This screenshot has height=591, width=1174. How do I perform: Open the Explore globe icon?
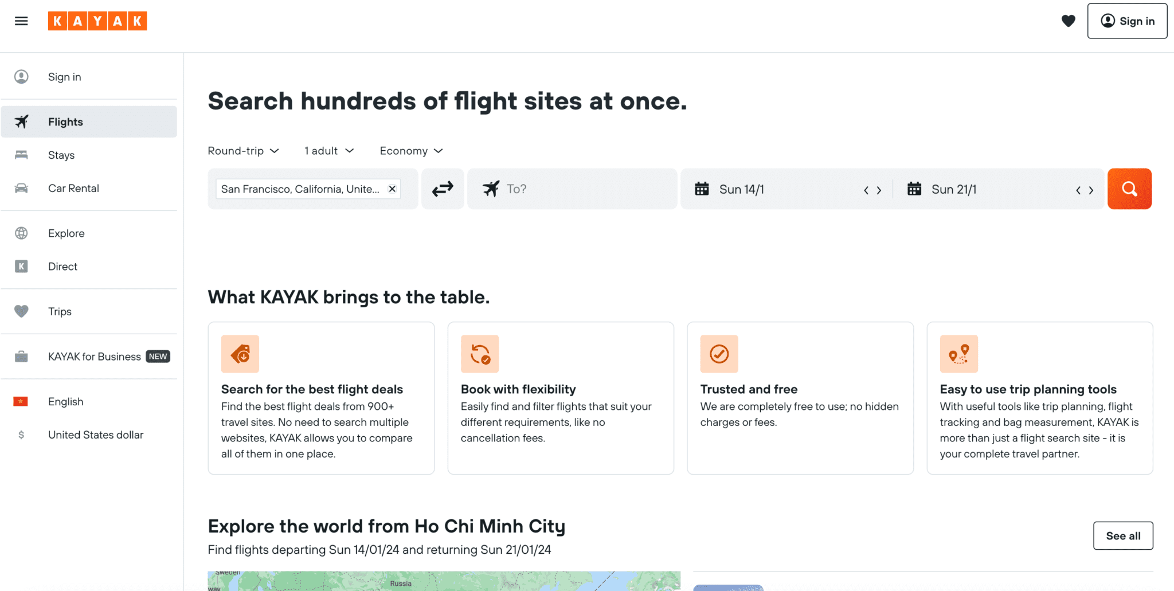21,233
